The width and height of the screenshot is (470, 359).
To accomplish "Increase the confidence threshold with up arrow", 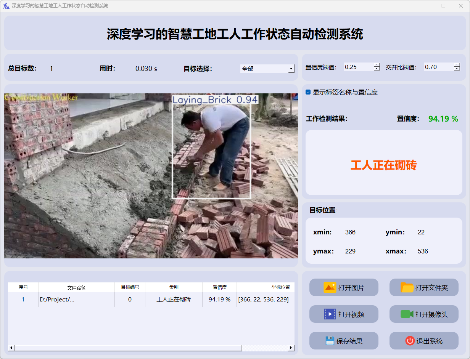I will coord(377,65).
